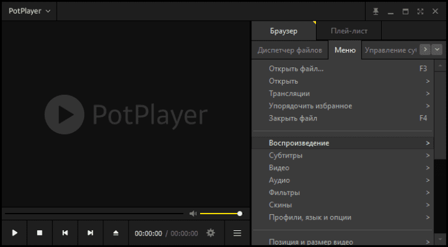Click the video seek bar

click(94, 214)
